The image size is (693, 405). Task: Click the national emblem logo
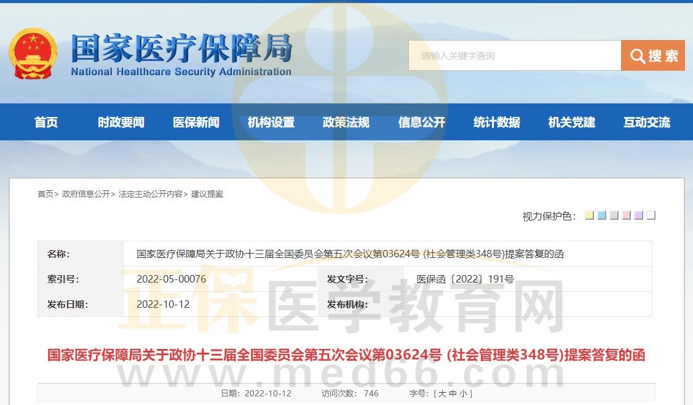click(x=33, y=54)
